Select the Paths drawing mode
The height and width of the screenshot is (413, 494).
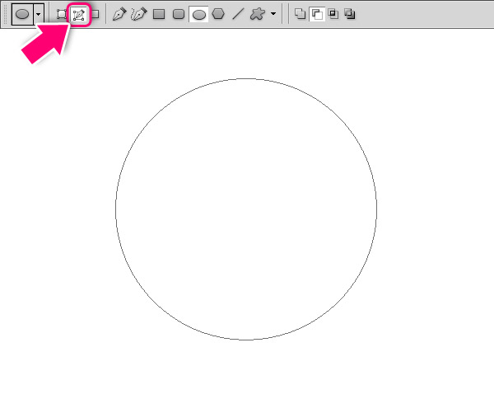coord(79,15)
